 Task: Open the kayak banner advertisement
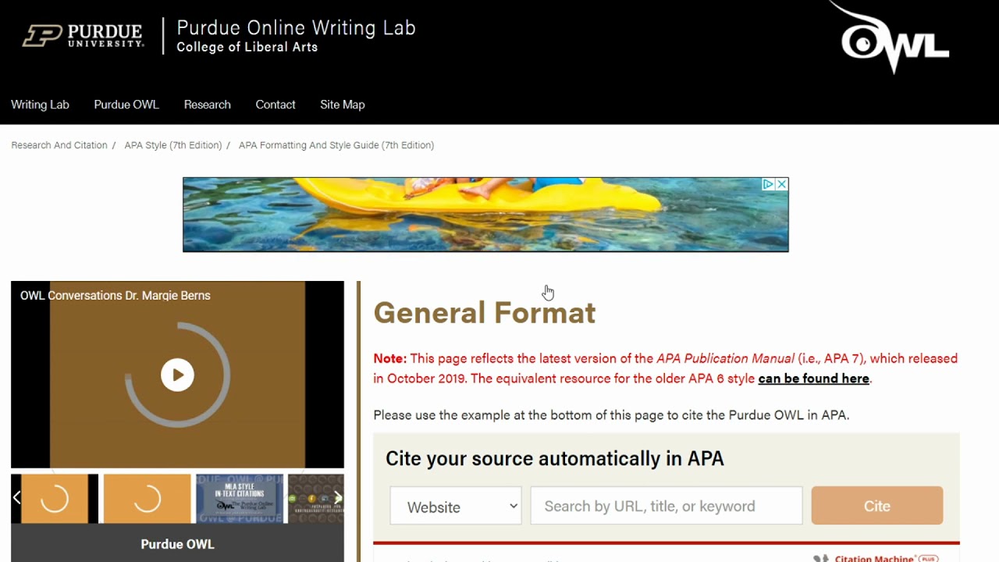coord(485,215)
